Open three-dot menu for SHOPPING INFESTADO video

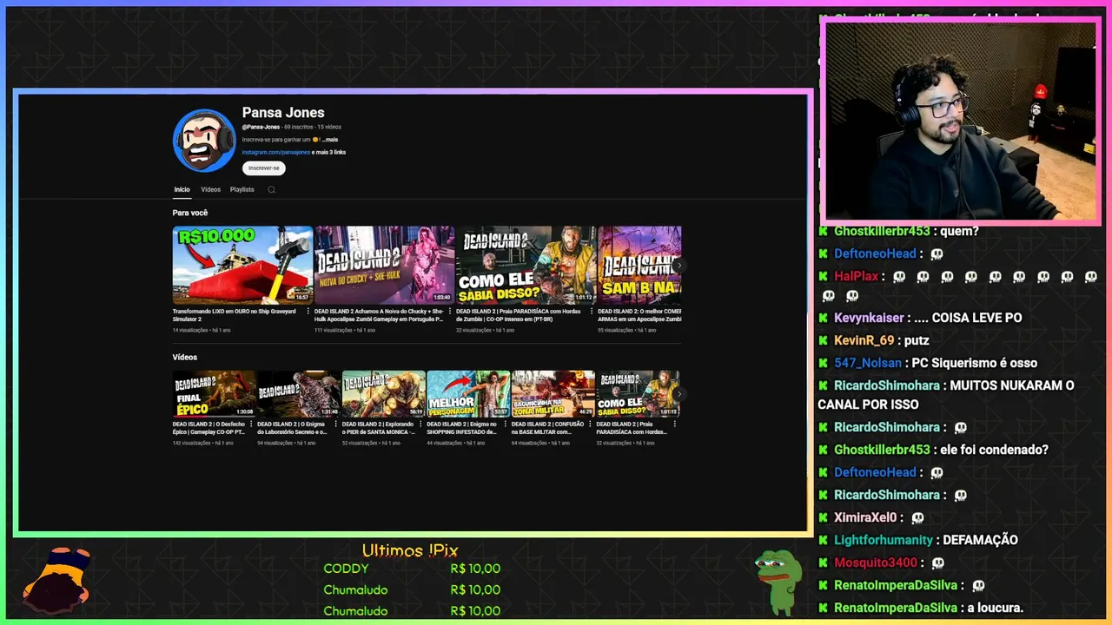(x=506, y=425)
